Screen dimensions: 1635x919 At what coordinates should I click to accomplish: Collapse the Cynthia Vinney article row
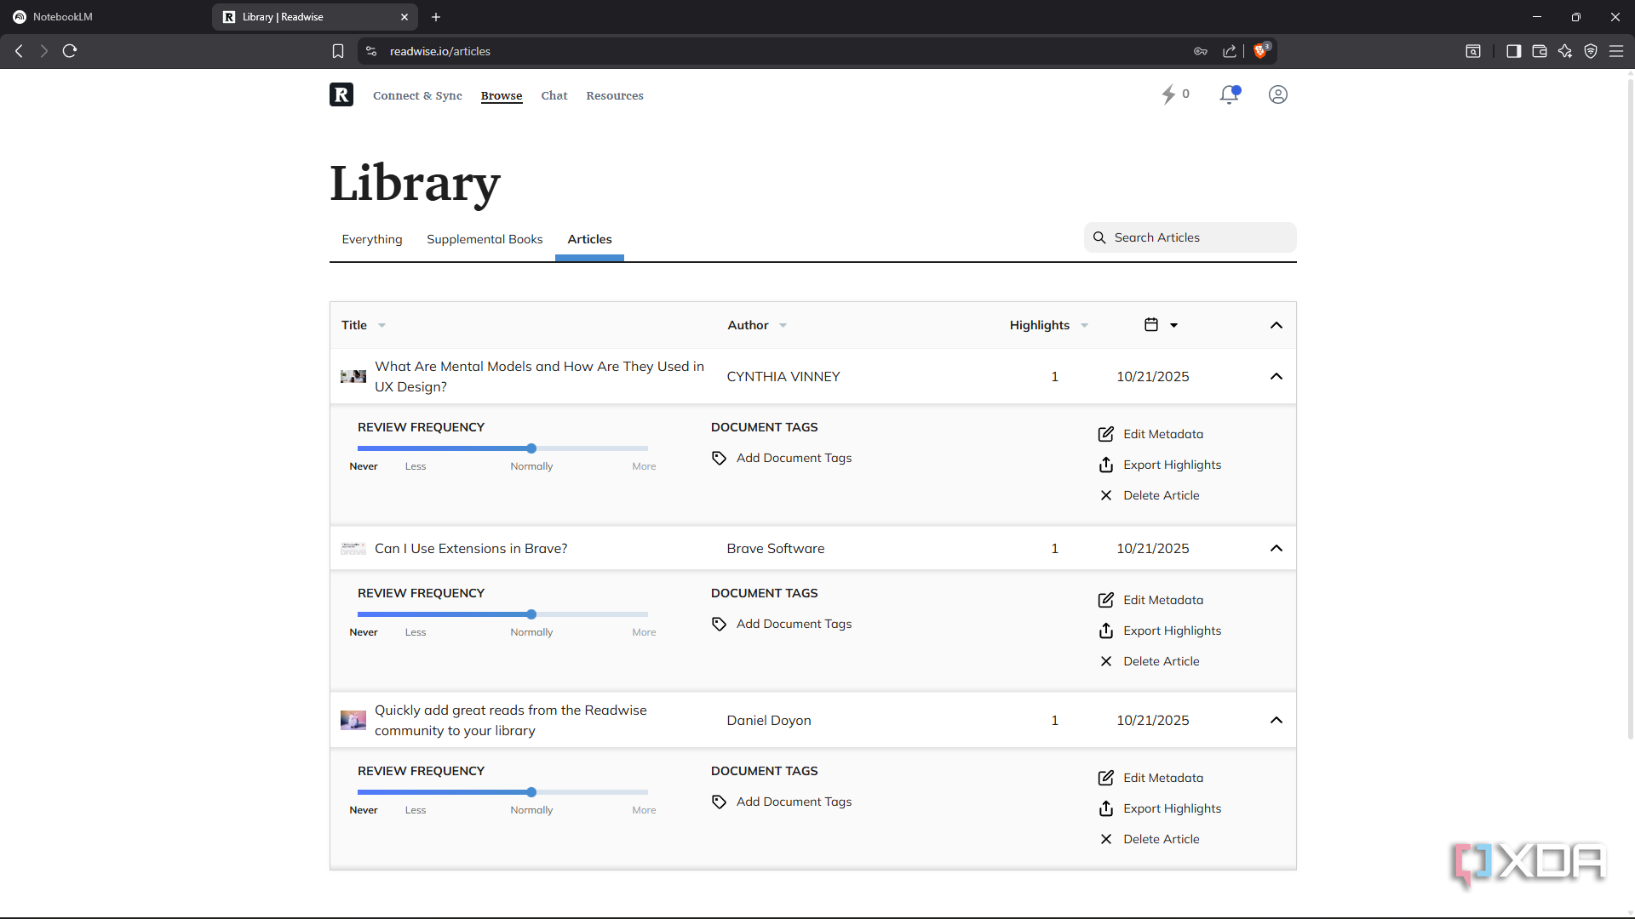click(1276, 376)
